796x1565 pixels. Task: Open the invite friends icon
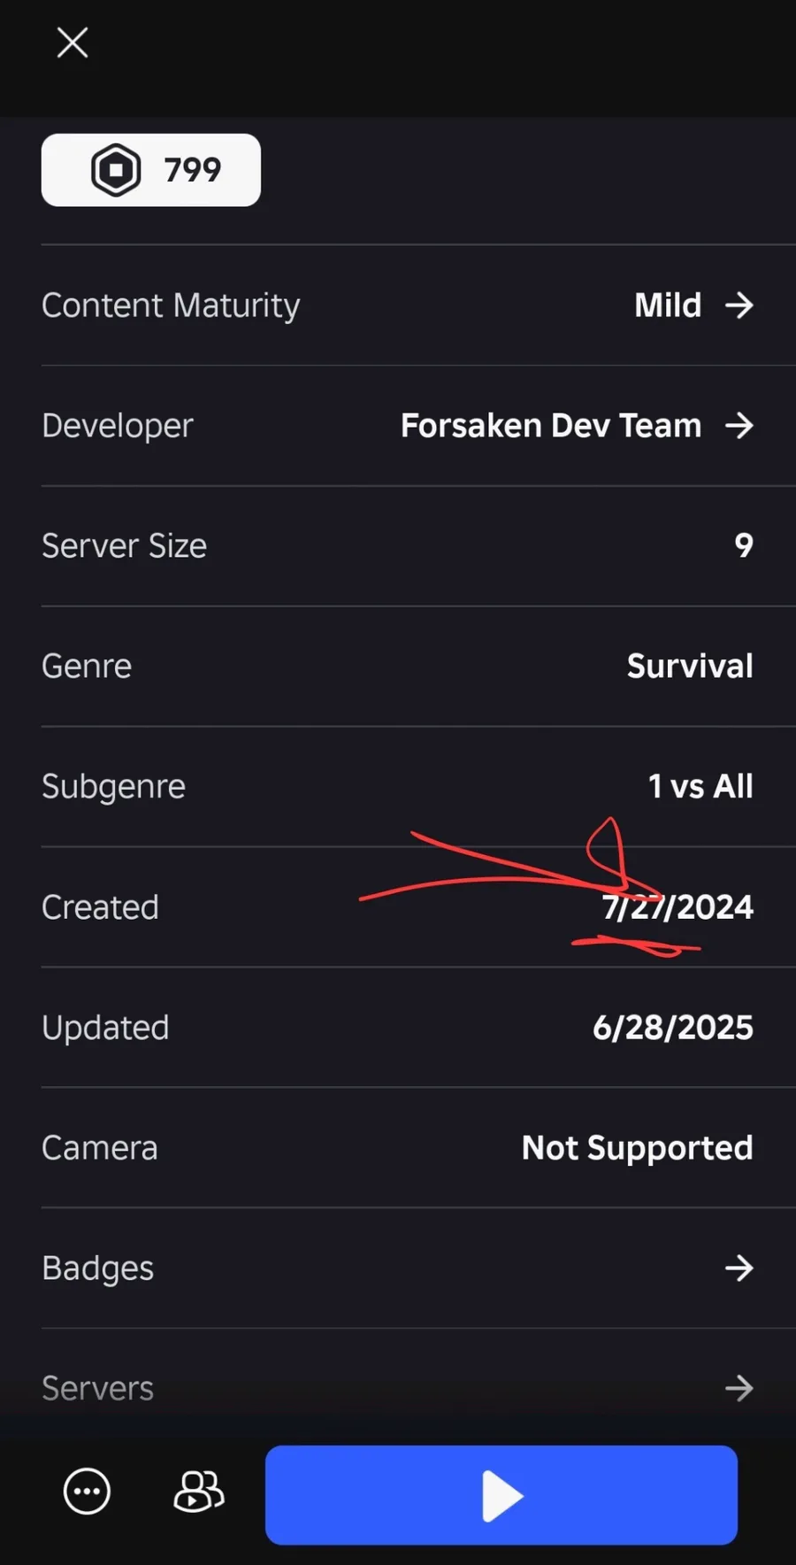coord(199,1492)
